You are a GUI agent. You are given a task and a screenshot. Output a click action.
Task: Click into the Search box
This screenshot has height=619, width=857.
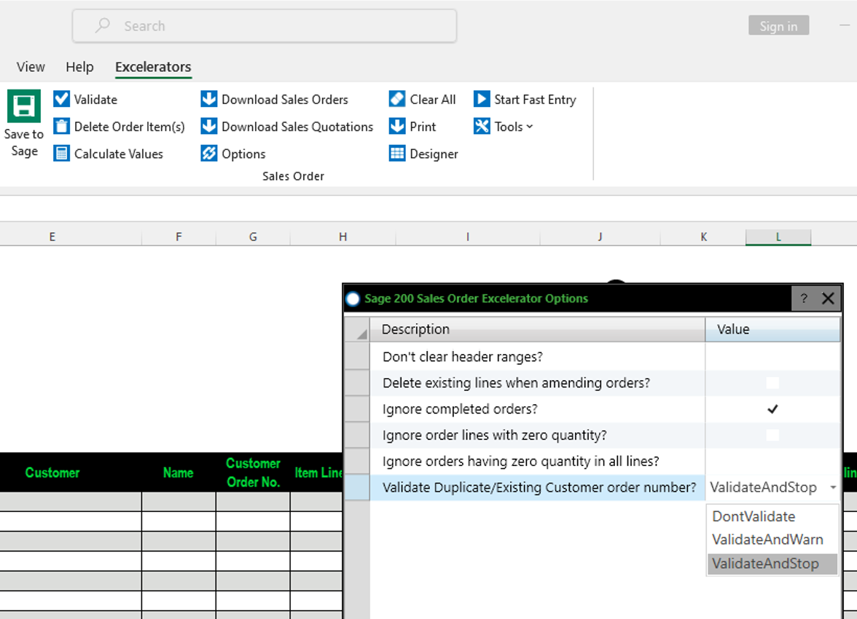(265, 25)
